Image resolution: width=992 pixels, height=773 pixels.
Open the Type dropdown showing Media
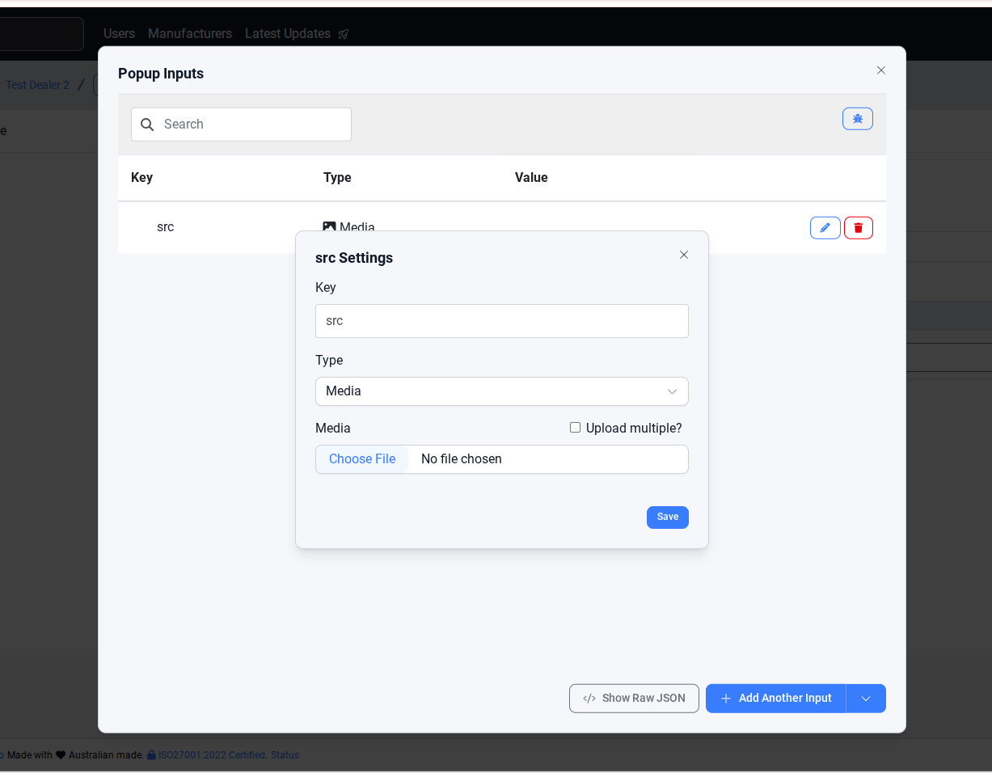click(x=501, y=391)
